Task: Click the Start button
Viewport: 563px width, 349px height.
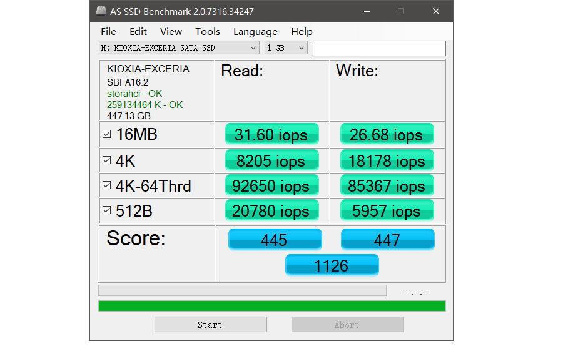Action: [x=211, y=324]
